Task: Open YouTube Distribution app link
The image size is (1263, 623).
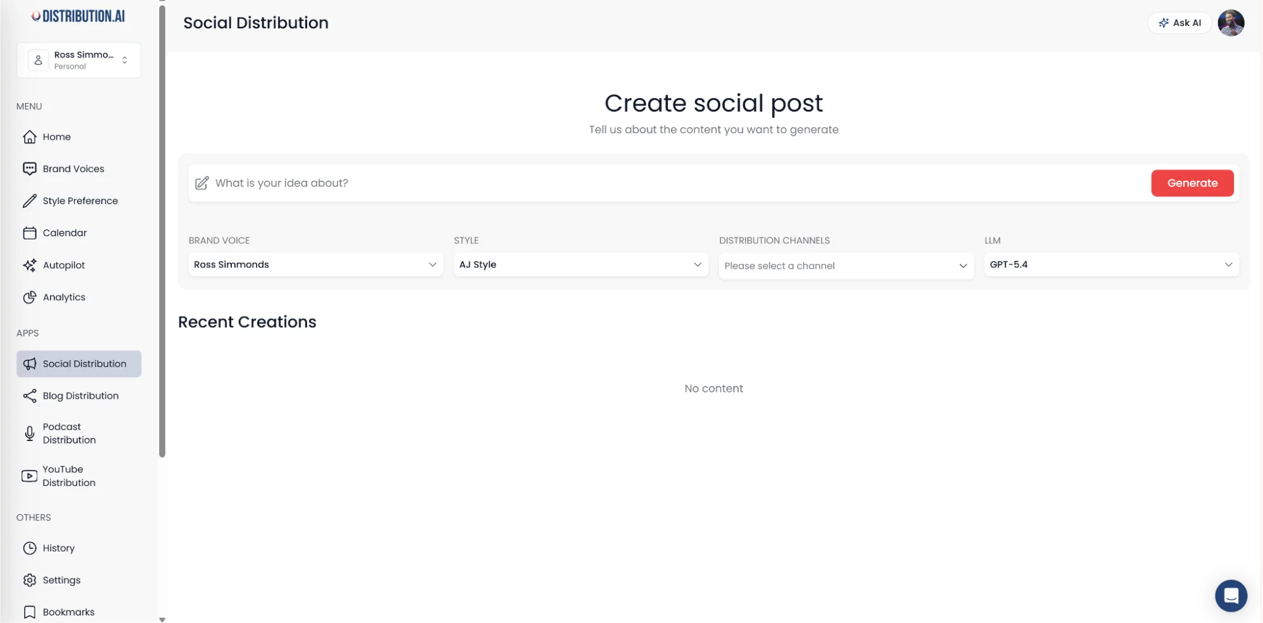Action: (79, 476)
